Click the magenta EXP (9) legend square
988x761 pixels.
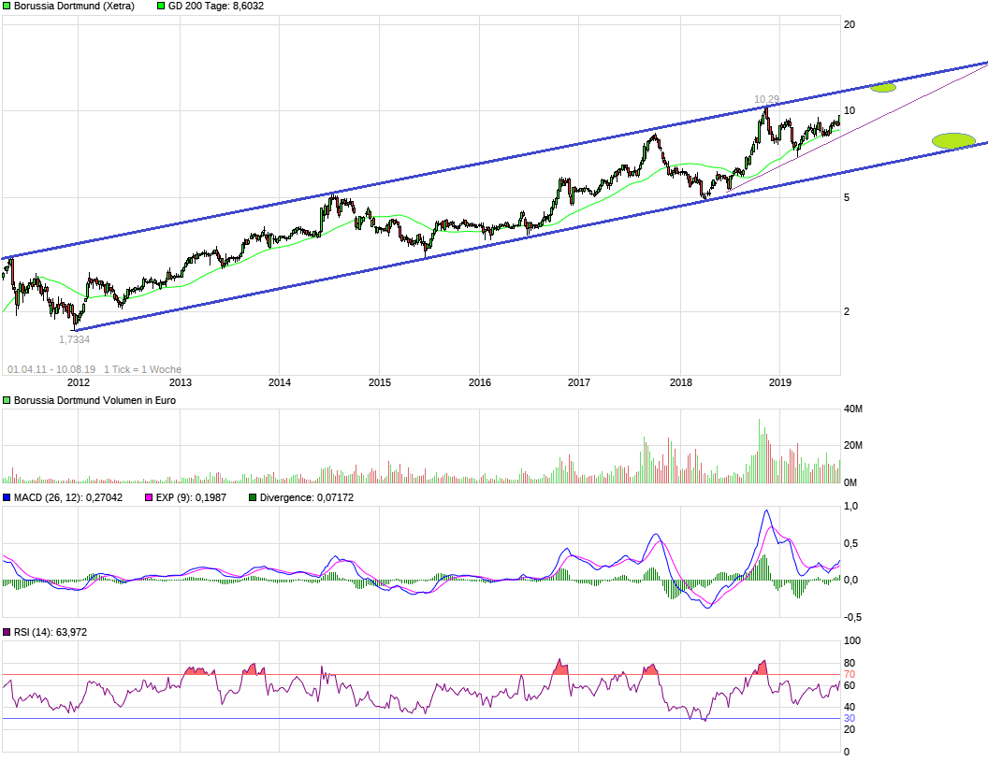coord(149,498)
